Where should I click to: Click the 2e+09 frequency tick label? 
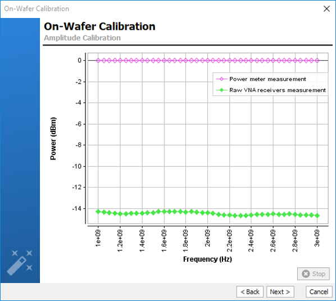[207, 238]
